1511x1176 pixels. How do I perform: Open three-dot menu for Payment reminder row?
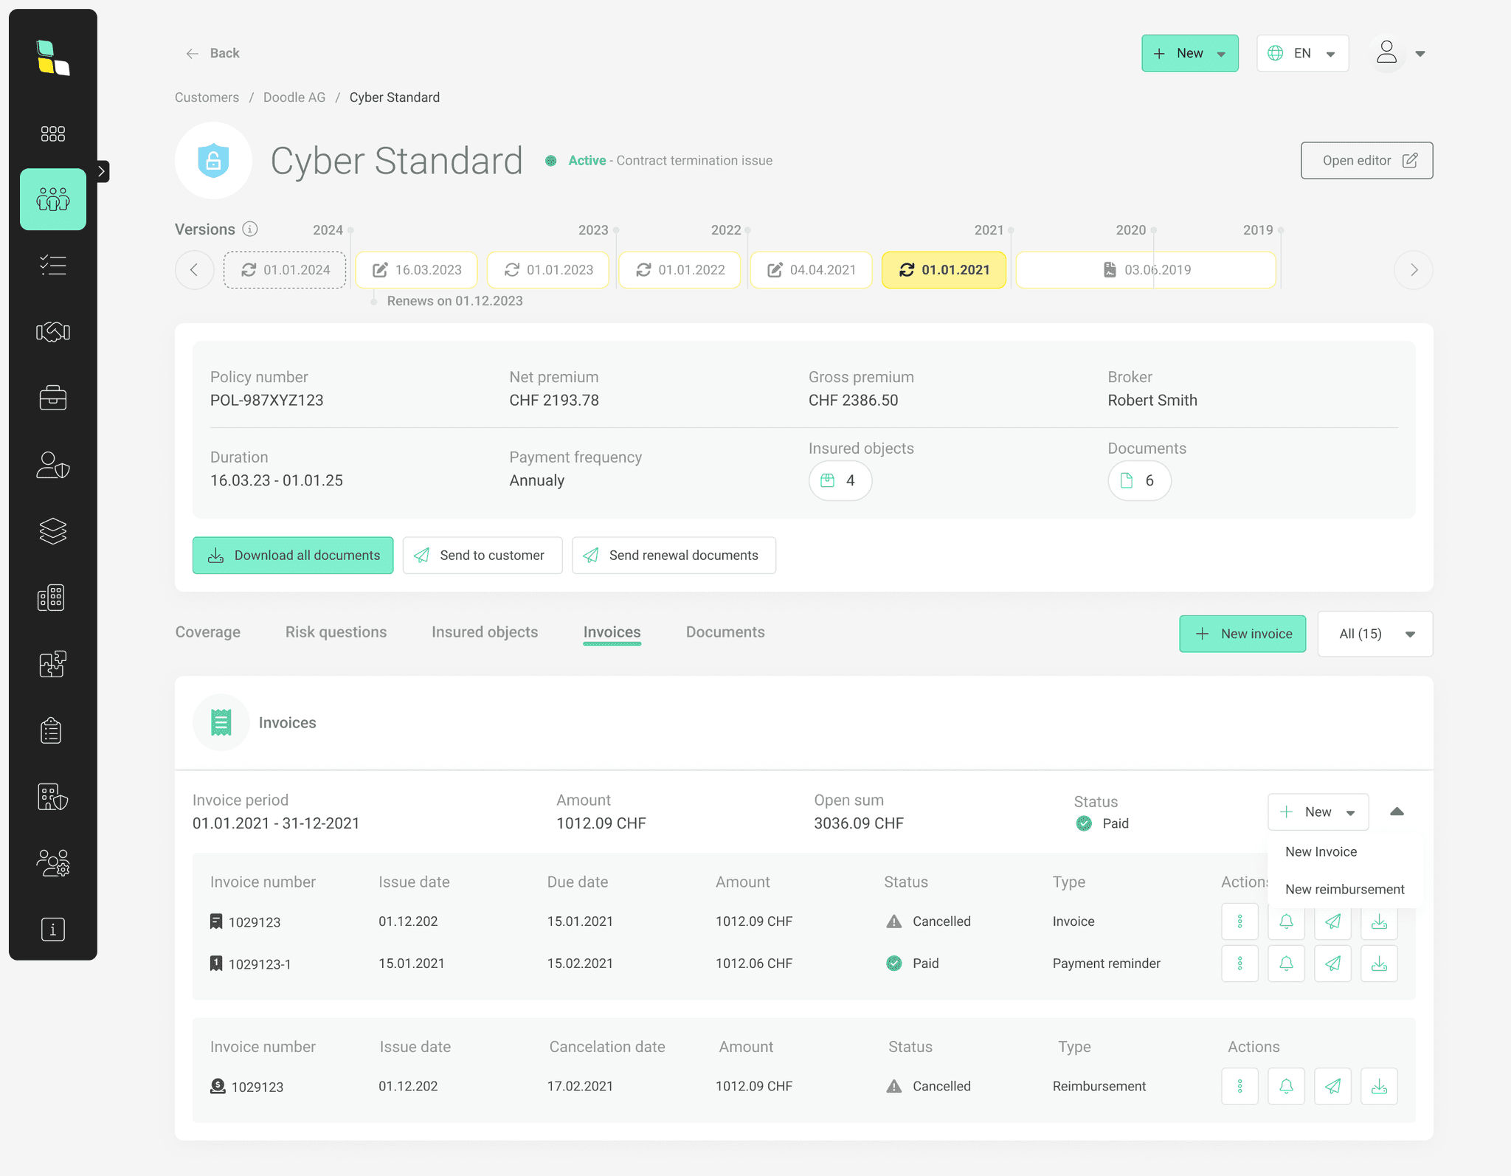click(1239, 964)
